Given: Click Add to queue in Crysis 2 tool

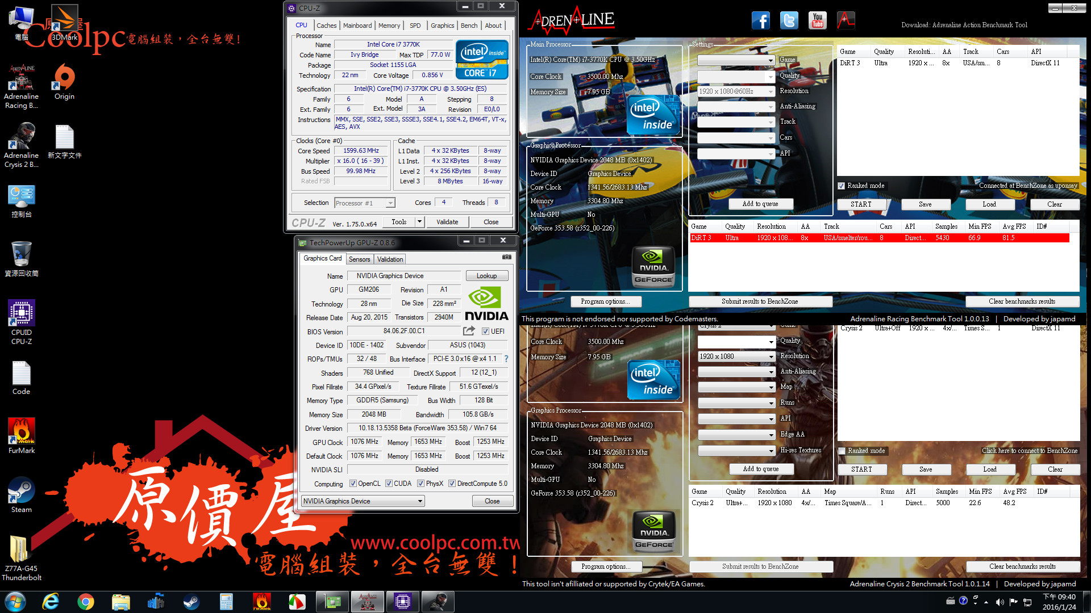Looking at the screenshot, I should (x=760, y=469).
